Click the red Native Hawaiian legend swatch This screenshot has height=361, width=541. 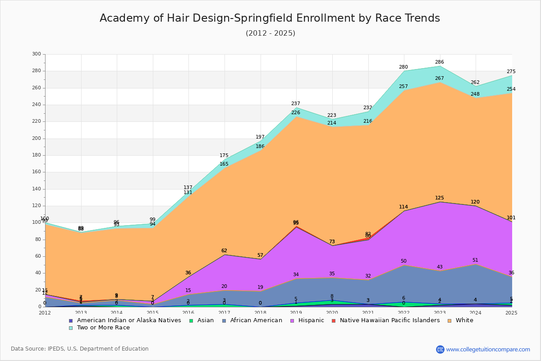[333, 320]
